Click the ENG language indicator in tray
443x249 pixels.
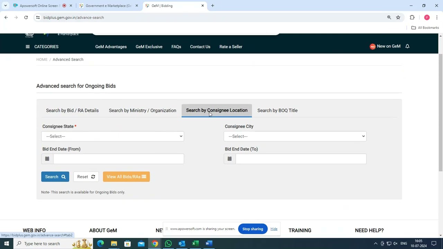pyautogui.click(x=404, y=243)
